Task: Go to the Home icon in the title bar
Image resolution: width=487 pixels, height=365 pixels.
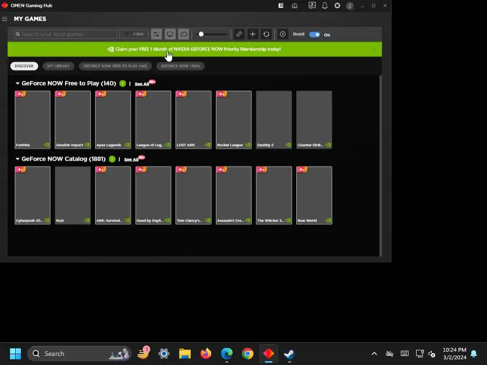Action: pos(294,6)
